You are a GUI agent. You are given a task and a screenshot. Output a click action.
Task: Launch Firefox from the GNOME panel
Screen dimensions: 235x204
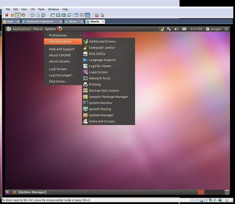(59, 29)
